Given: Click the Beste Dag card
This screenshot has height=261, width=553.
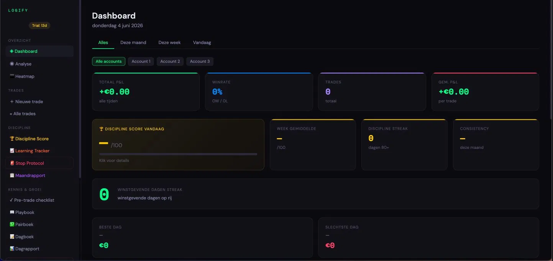Looking at the screenshot, I should 202,238.
